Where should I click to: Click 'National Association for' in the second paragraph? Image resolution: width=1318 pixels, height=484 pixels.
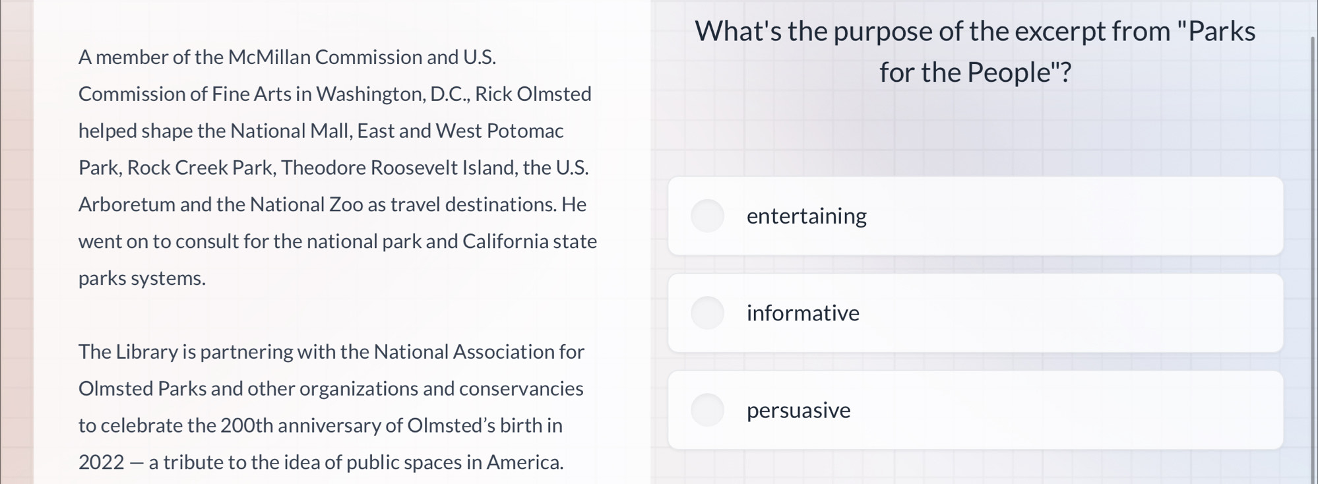[x=479, y=352]
